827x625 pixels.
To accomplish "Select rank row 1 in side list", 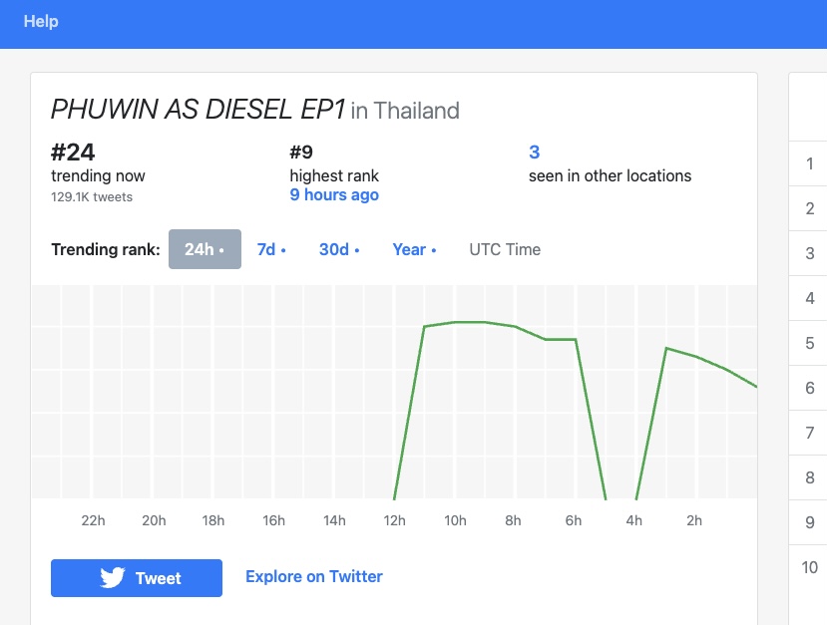I will point(810,163).
